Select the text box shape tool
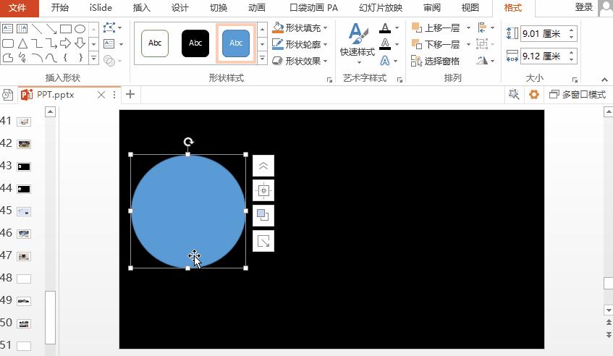613x356 pixels. click(8, 28)
